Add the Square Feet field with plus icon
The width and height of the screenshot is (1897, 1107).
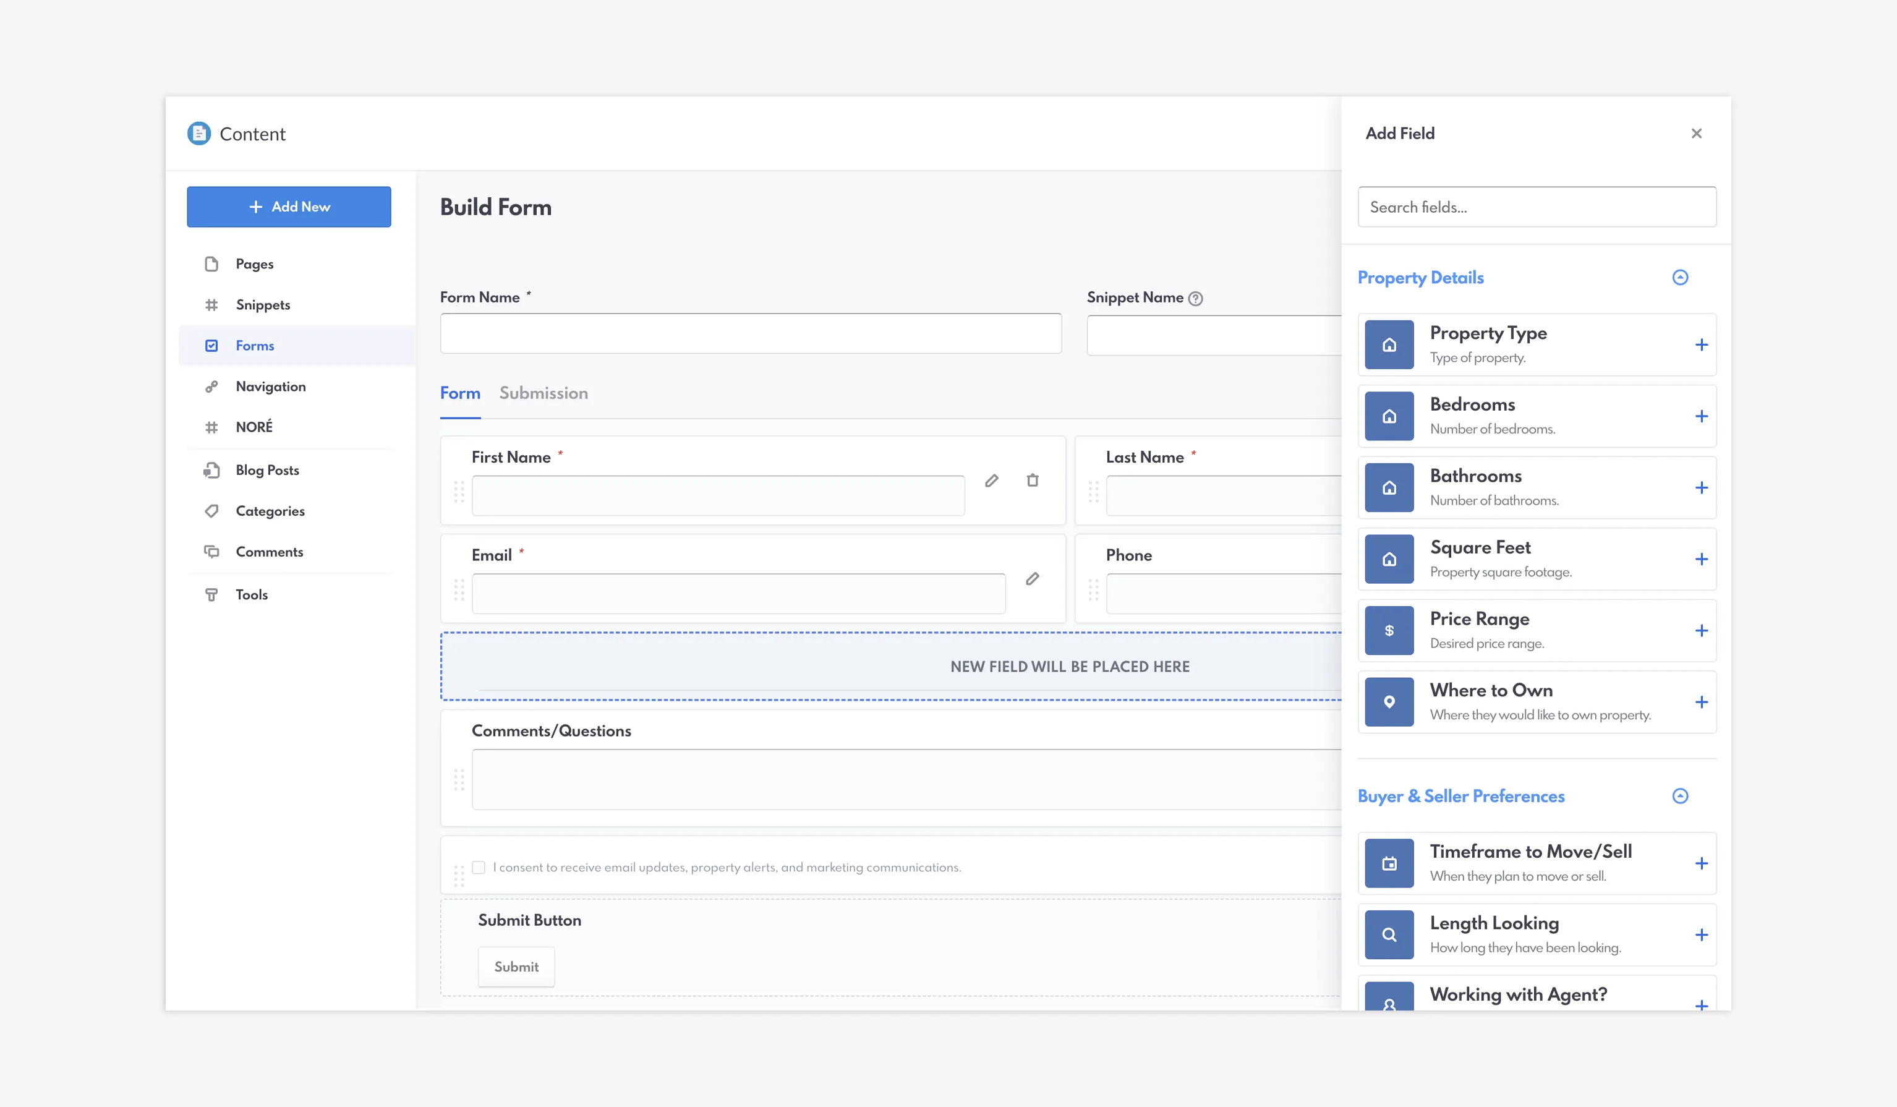[x=1701, y=560]
